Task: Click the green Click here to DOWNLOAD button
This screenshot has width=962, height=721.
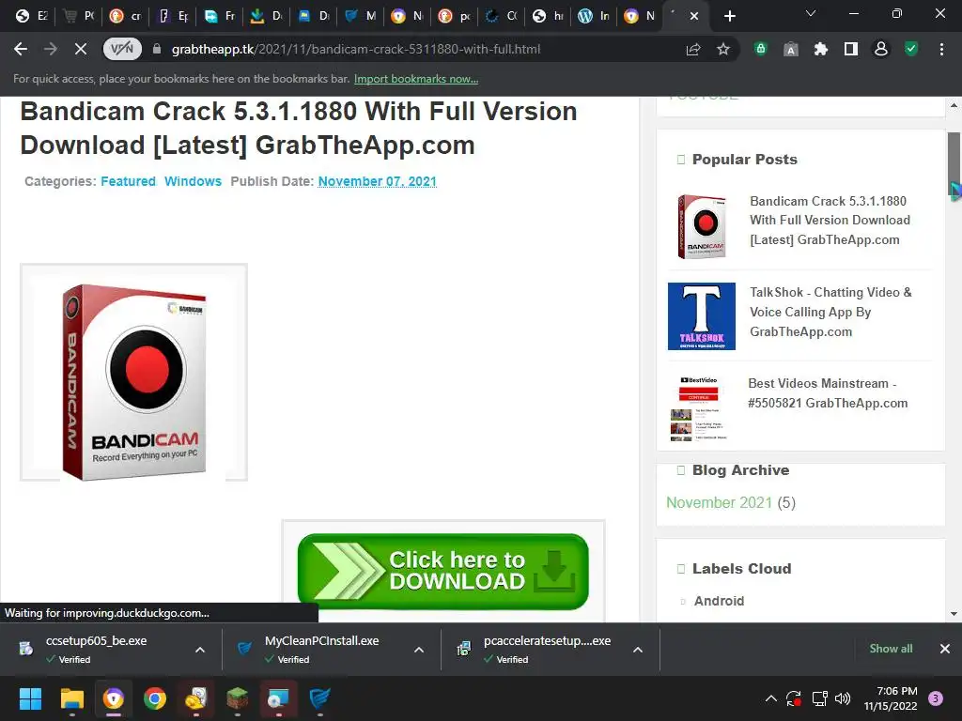Action: (443, 572)
